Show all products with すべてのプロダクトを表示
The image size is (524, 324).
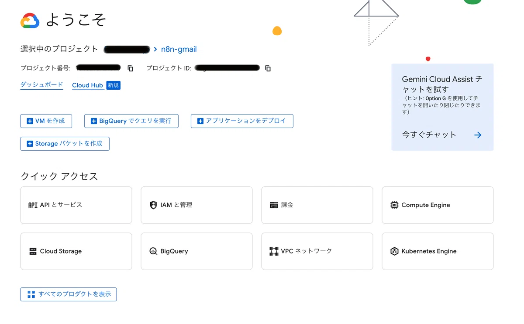tap(69, 294)
